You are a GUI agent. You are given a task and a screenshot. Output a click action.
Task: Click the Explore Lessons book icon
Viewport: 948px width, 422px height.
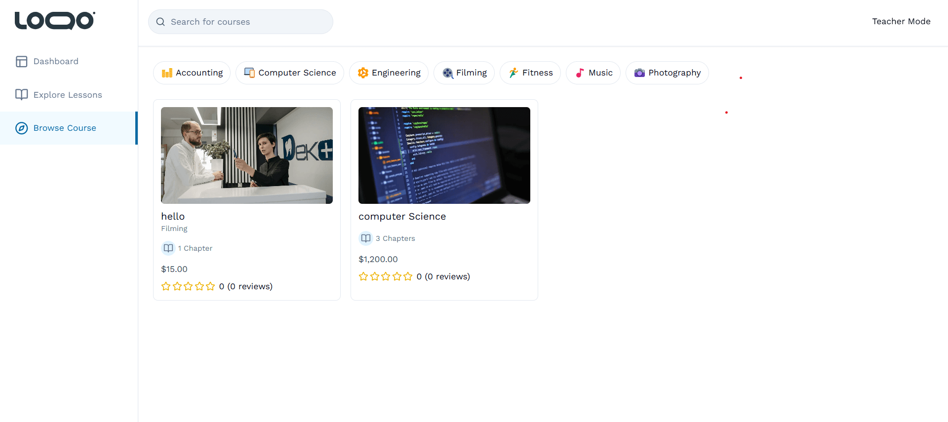click(x=21, y=95)
